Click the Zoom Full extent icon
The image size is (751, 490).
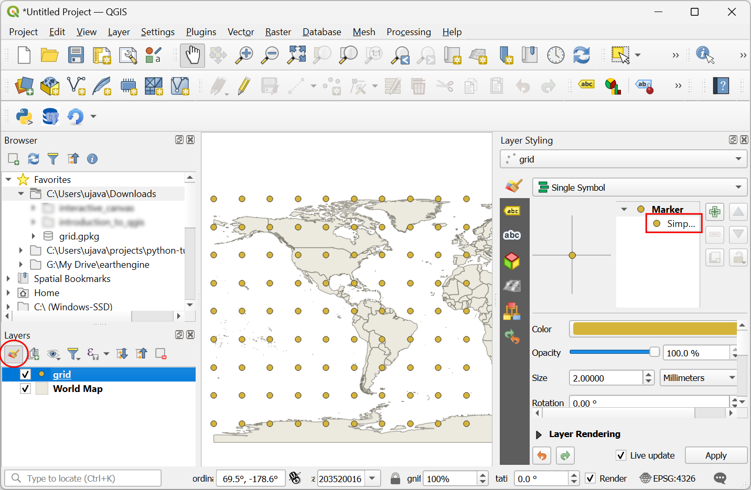point(296,55)
